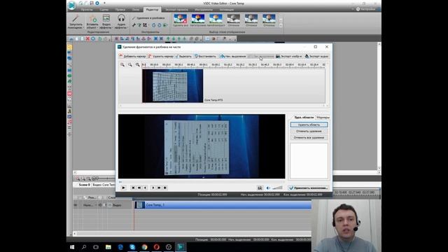The image size is (448, 252).
Task: Click second zoom magnifier in dialog timeline
Action: click(x=130, y=65)
